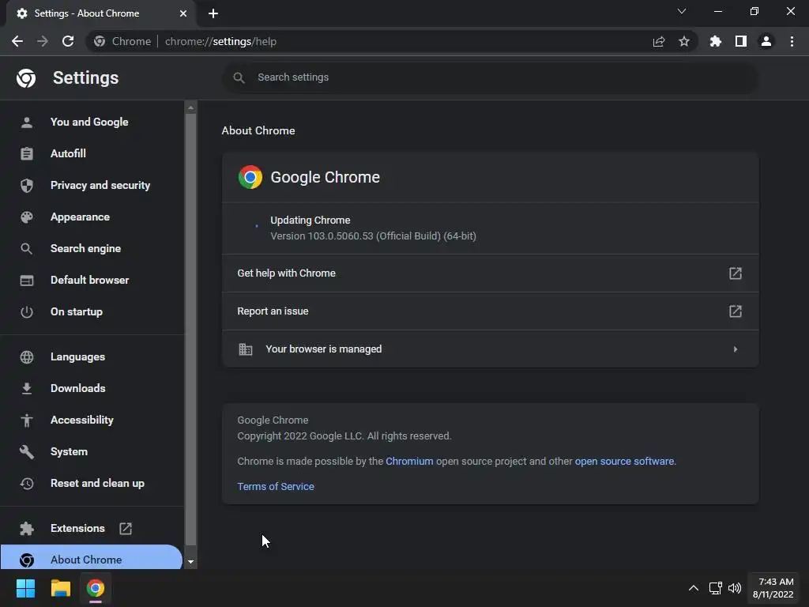Expand Your browser is managed arrow
This screenshot has width=809, height=607.
(x=736, y=349)
